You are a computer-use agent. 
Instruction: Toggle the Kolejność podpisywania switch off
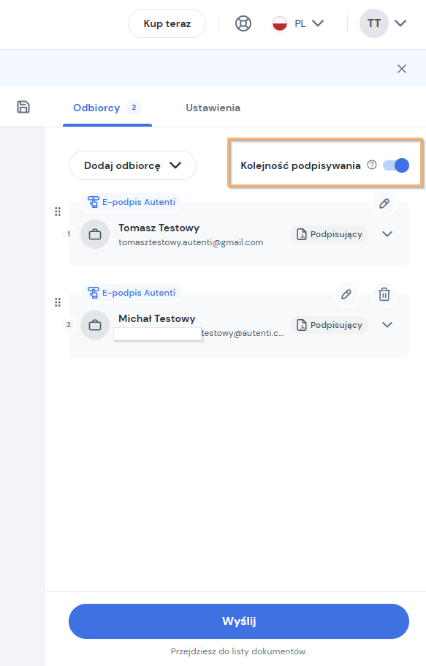(396, 165)
